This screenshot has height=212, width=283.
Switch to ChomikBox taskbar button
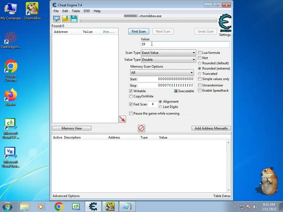point(110,206)
